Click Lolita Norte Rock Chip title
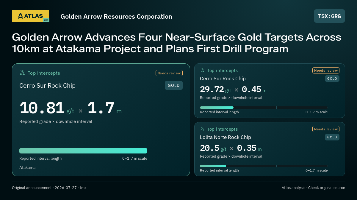This screenshot has height=200, width=357. (x=226, y=137)
